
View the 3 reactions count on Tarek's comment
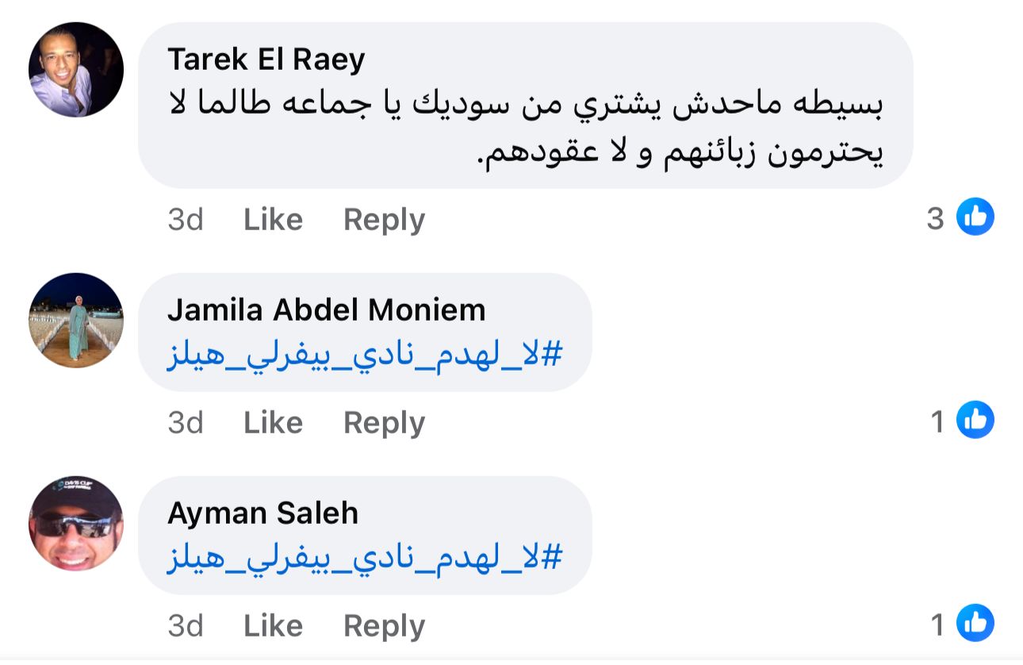pyautogui.click(x=936, y=218)
